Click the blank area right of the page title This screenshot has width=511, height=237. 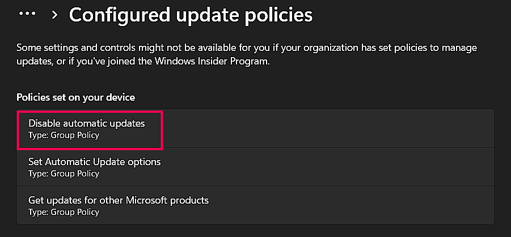pos(408,15)
